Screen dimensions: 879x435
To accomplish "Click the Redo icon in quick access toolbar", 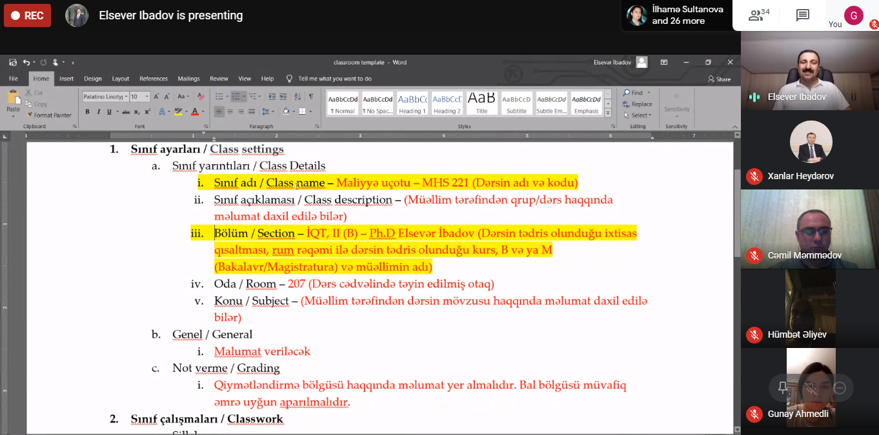I will tap(43, 62).
